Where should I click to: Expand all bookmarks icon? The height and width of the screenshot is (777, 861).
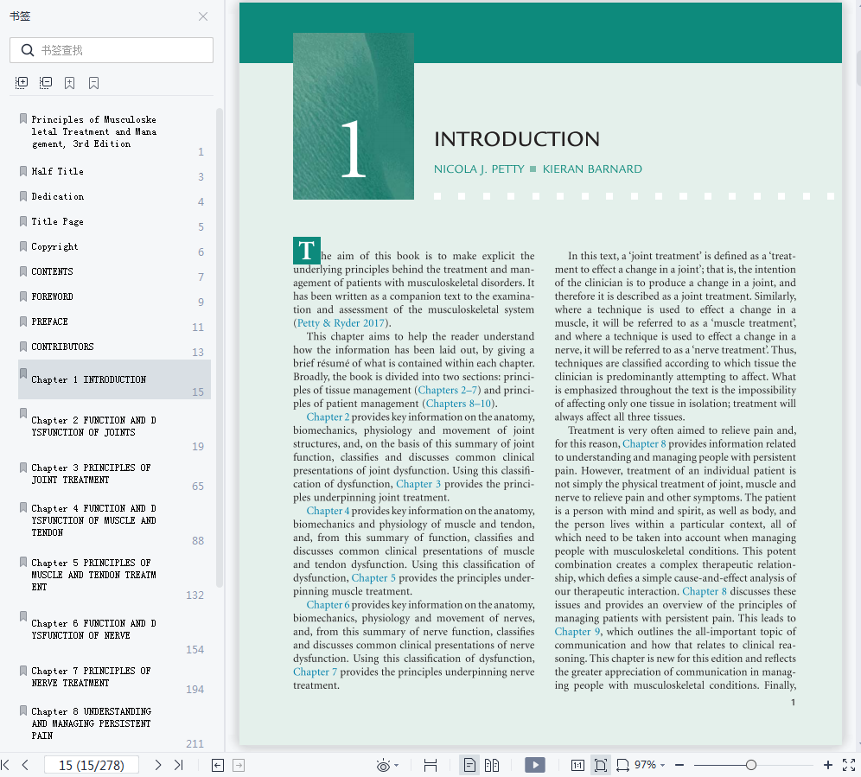22,83
